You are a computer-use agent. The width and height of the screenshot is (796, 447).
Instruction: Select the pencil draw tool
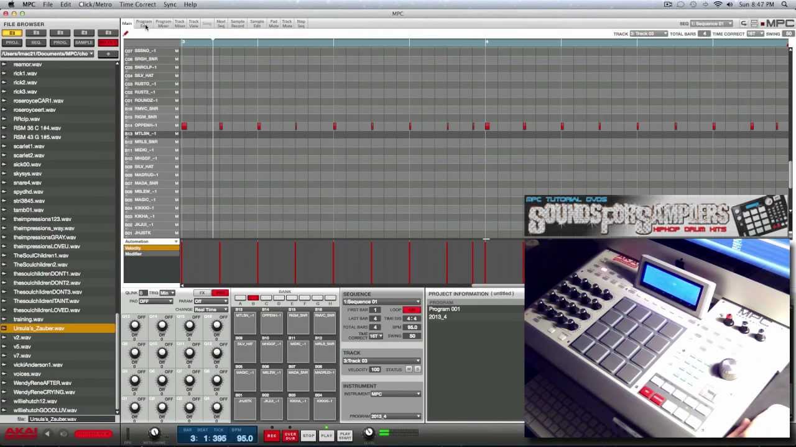[126, 34]
